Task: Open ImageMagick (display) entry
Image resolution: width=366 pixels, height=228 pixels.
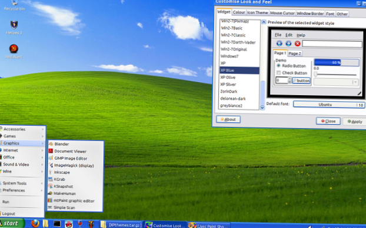Action: [x=75, y=165]
